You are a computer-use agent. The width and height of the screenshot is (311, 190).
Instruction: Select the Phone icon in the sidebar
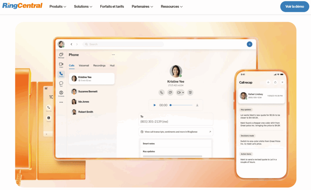61,74
